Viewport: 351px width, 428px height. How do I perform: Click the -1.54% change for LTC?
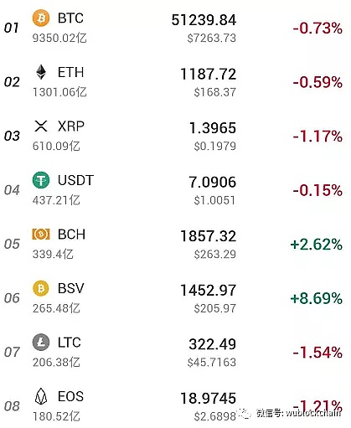(317, 353)
